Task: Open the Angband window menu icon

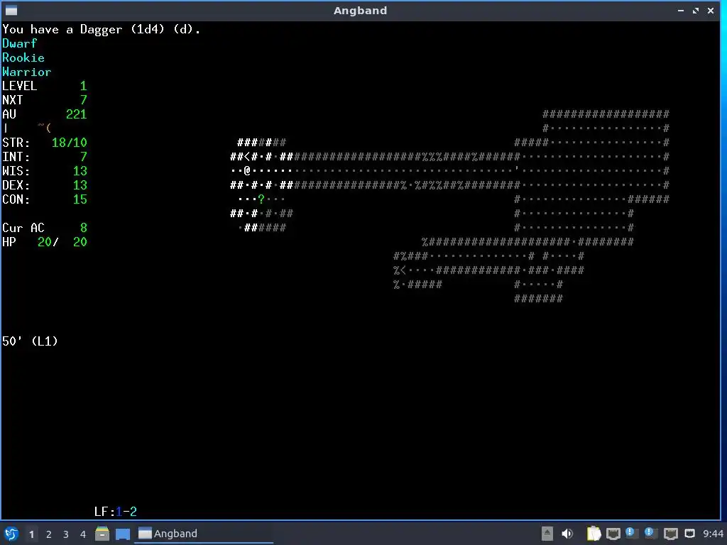Action: pyautogui.click(x=11, y=10)
